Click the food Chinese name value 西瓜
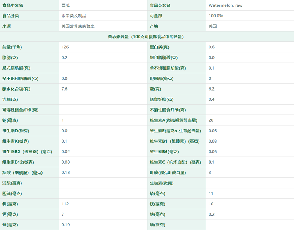294x230 pixels. click(x=65, y=5)
